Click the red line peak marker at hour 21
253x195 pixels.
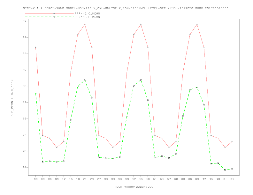(x=85, y=25)
